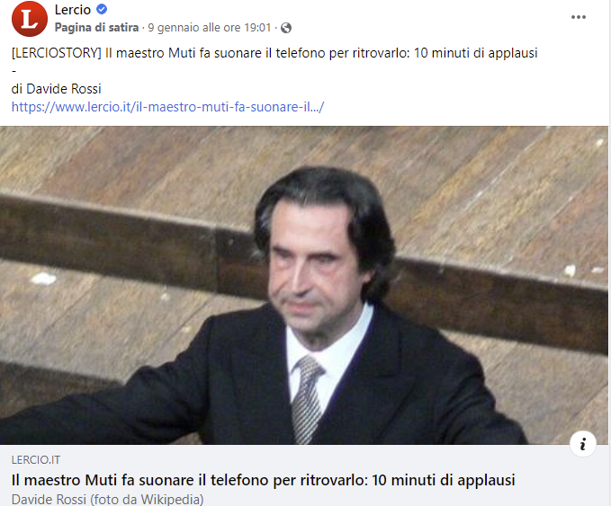Viewport: 611px width, 506px height.
Task: Click the striped tie in the photo
Action: coord(307,399)
